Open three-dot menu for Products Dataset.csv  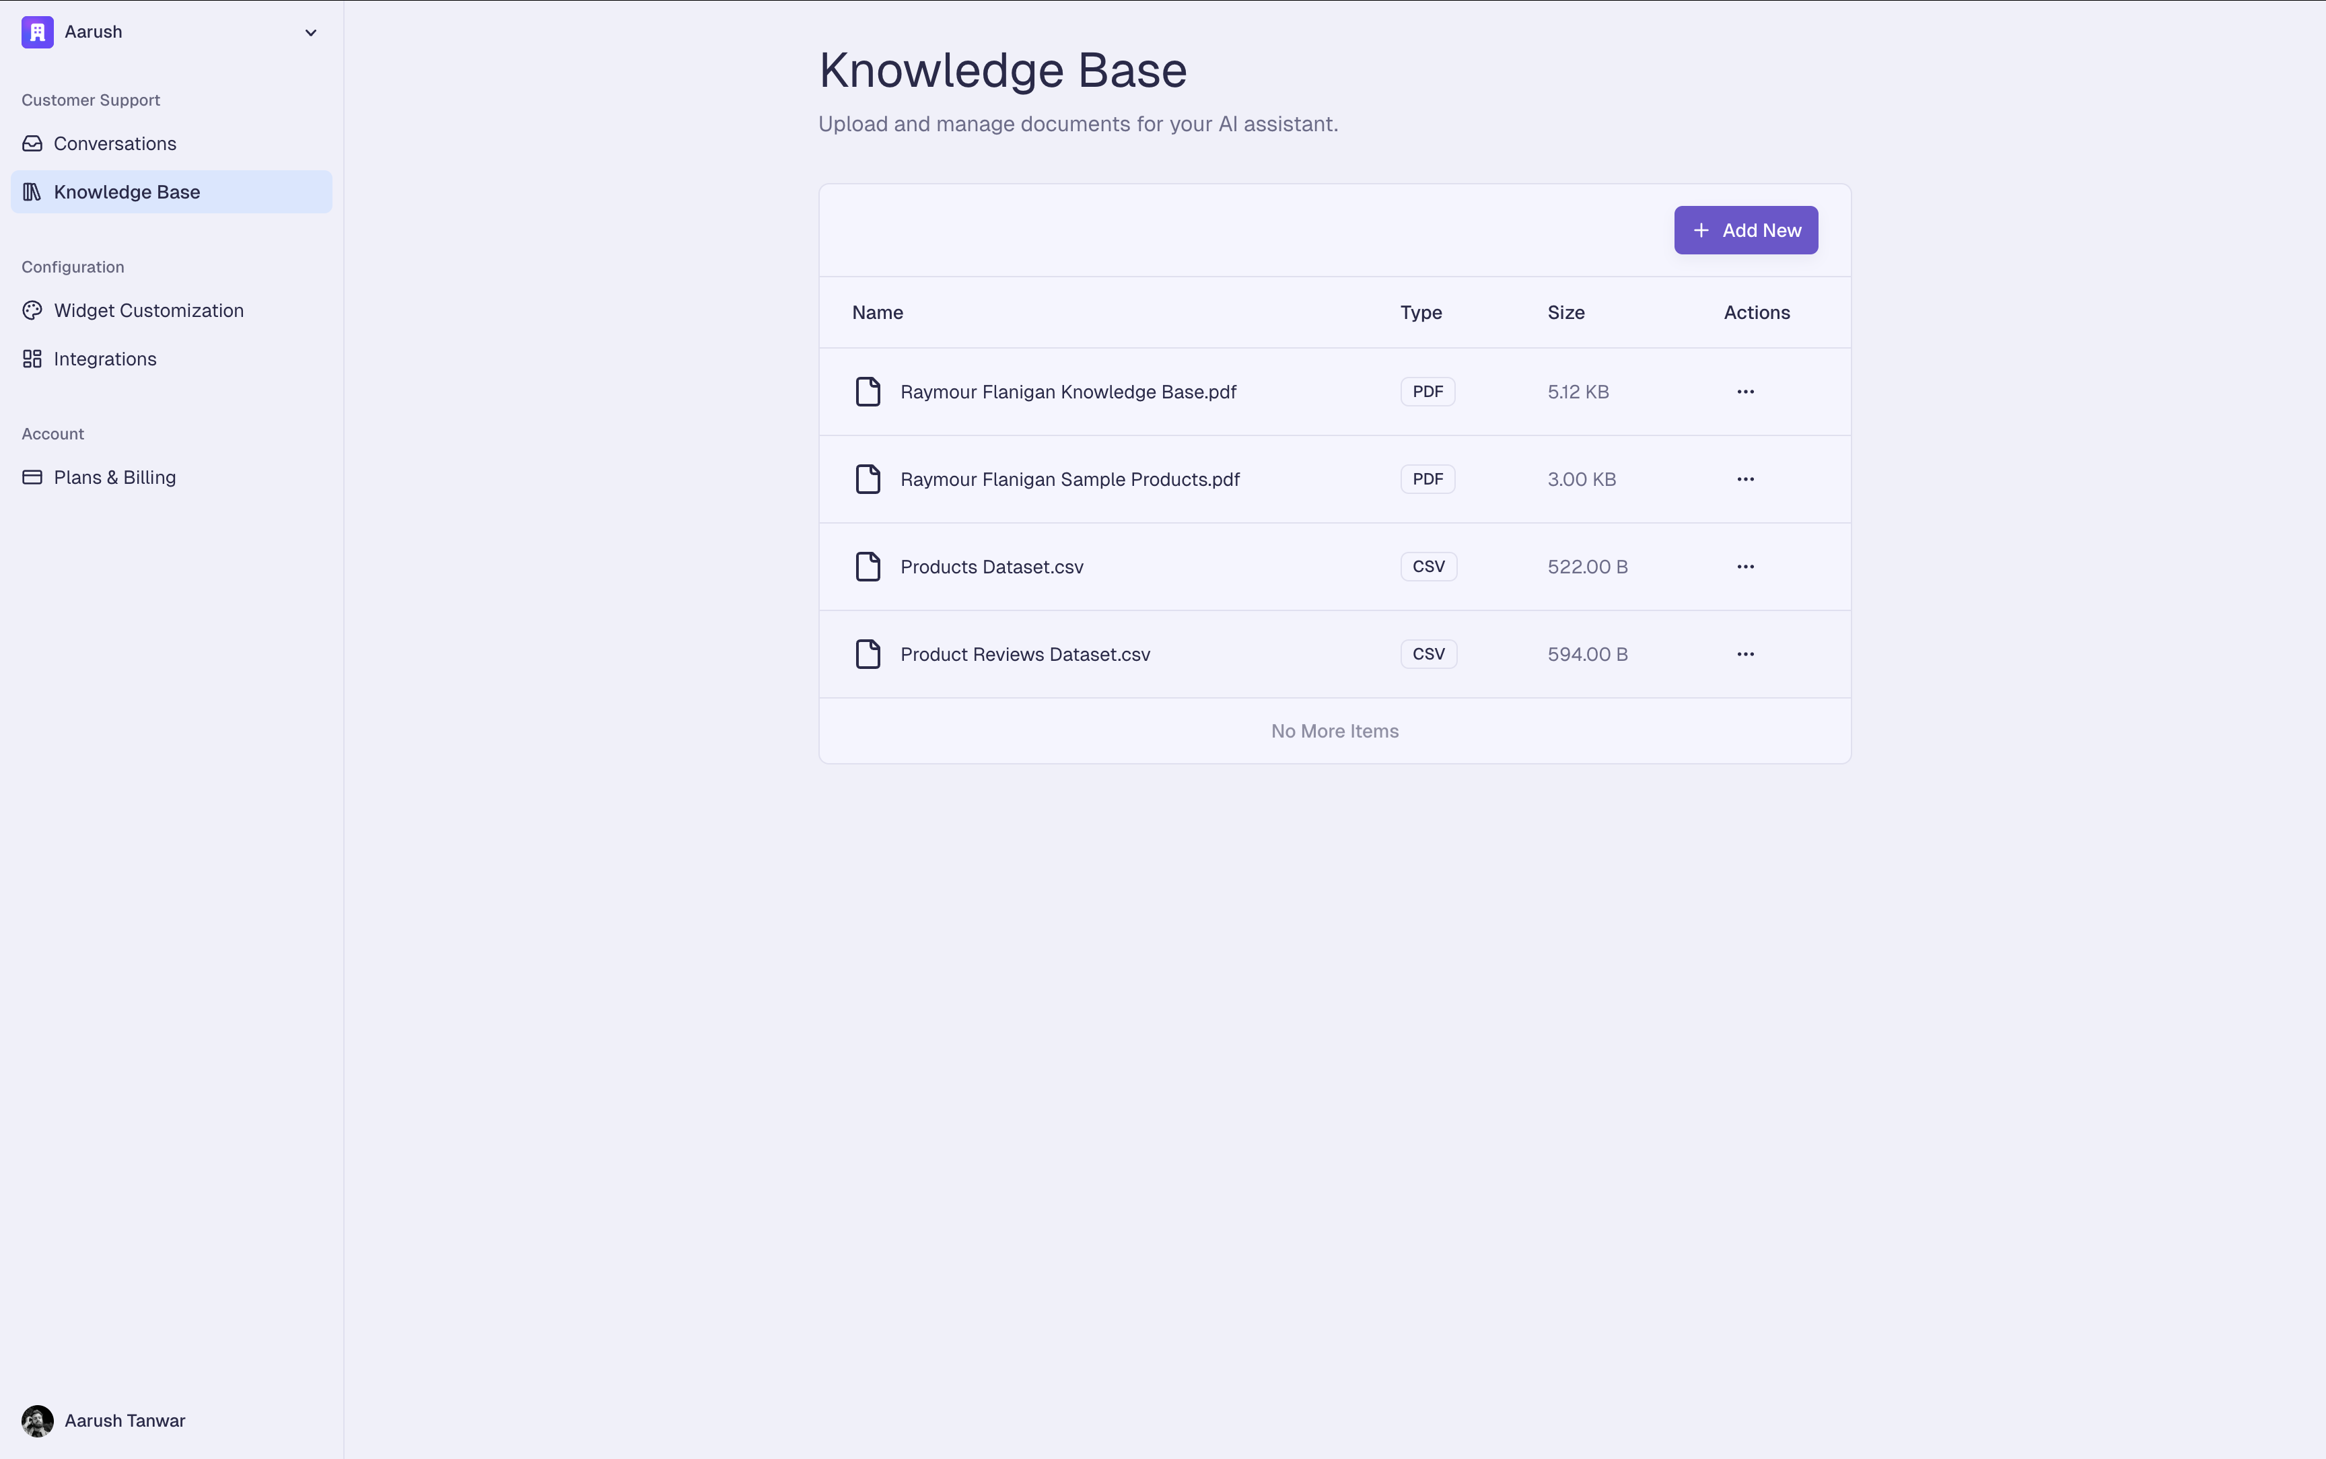coord(1744,567)
